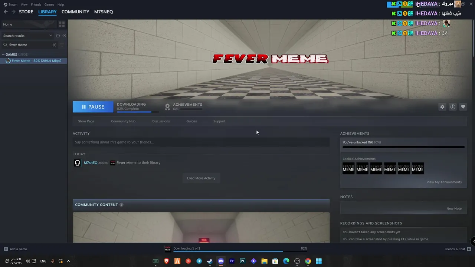The image size is (475, 267).
Task: Click the Add a Game plus icon
Action: (x=6, y=249)
